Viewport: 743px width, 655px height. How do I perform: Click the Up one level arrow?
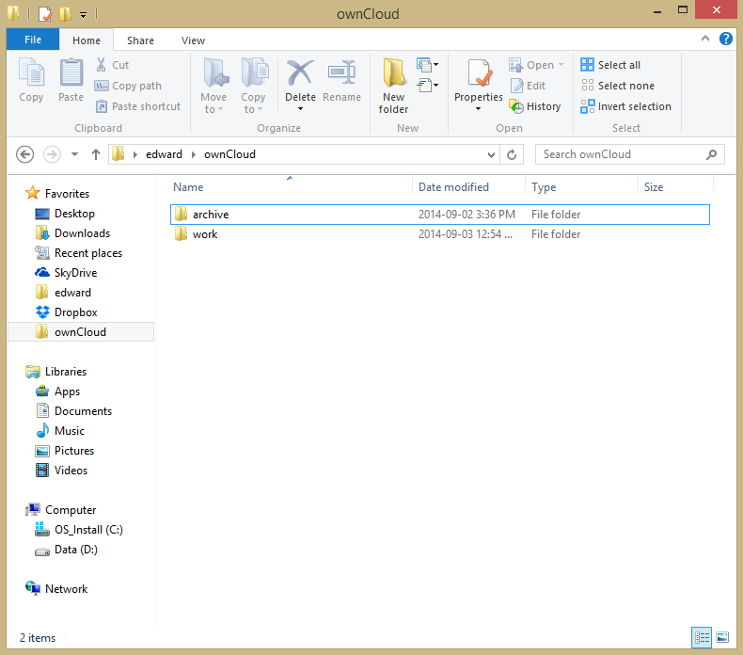click(95, 154)
